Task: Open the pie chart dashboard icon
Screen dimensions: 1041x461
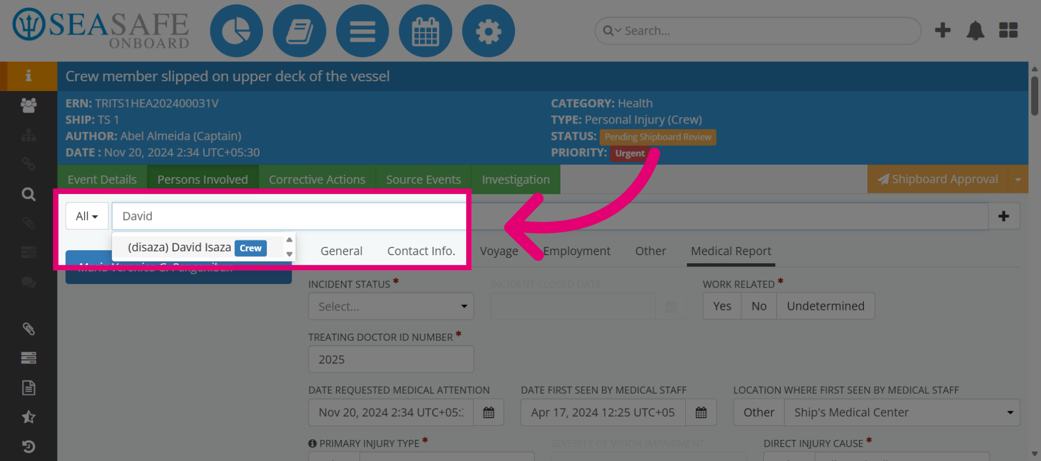Action: [236, 31]
